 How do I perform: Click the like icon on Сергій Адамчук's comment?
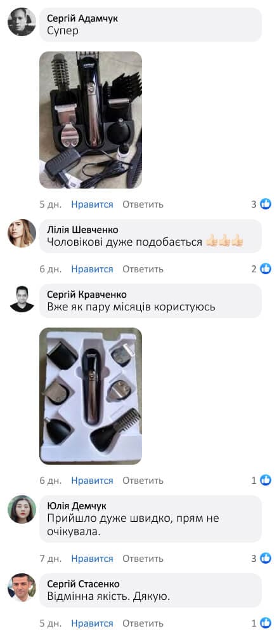266,204
